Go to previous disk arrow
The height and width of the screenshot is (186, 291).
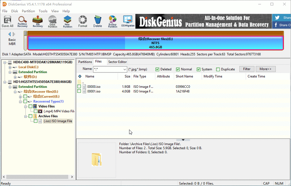[x=10, y=34]
